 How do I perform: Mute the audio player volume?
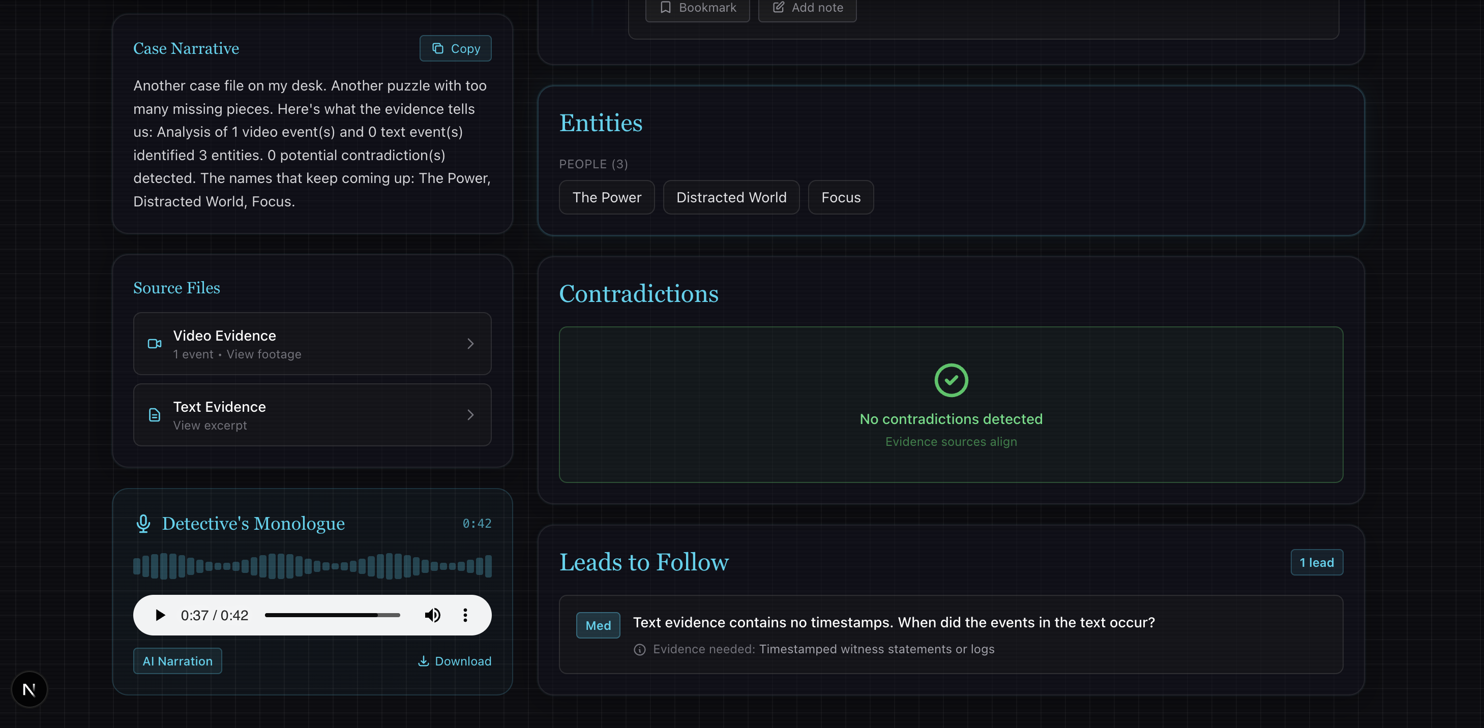[x=432, y=615]
